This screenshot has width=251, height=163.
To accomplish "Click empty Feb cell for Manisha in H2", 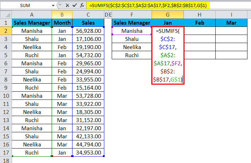I will point(200,31).
